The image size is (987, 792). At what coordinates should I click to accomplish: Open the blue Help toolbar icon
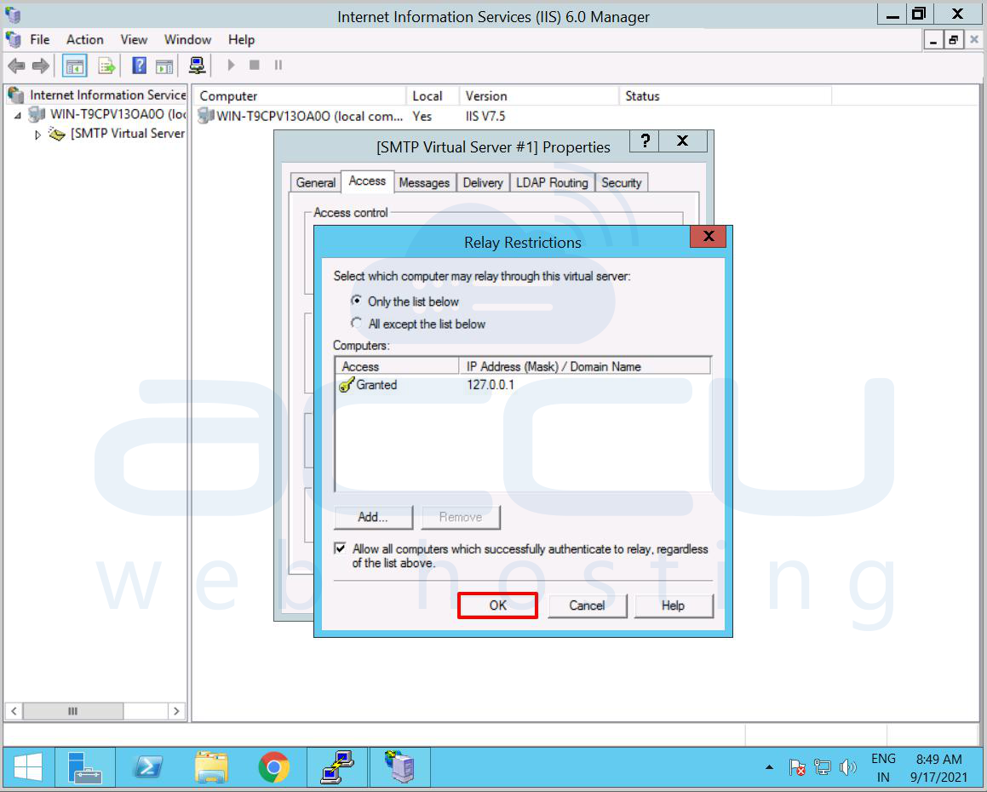click(x=139, y=65)
